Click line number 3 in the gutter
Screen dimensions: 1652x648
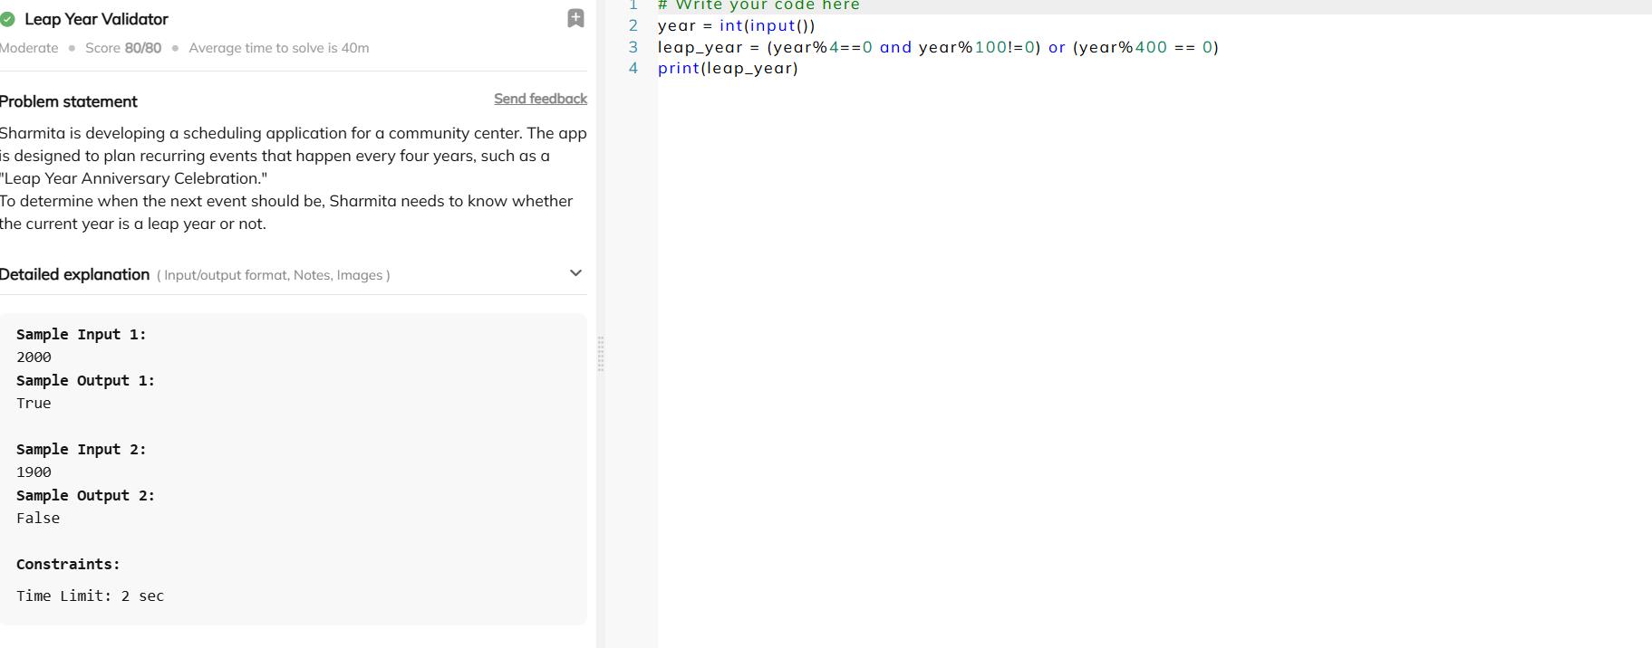click(x=633, y=47)
